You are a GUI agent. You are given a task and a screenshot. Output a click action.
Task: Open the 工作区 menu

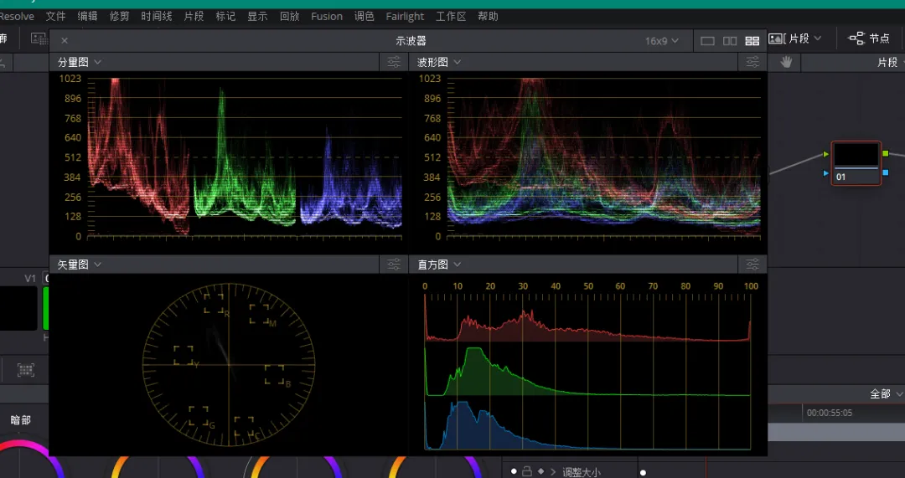coord(451,16)
